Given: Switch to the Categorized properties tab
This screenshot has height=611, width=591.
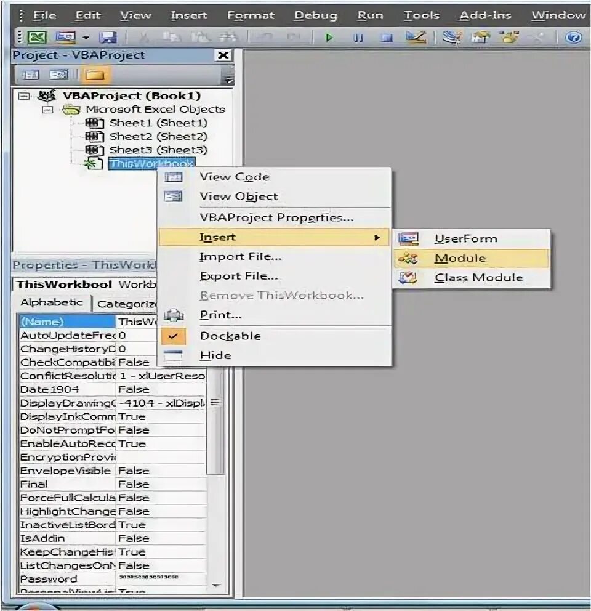Looking at the screenshot, I should (126, 304).
